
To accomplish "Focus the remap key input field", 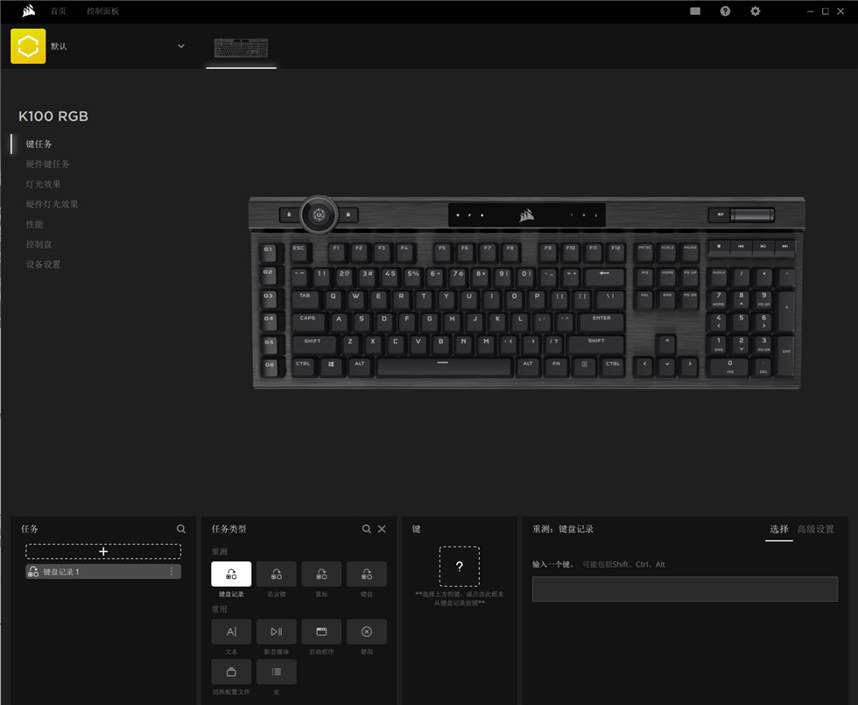I will tap(685, 589).
